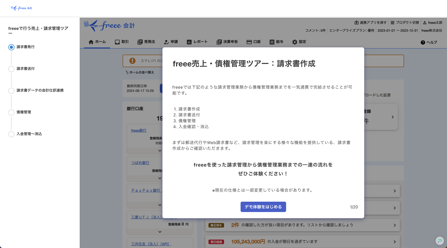This screenshot has width=447, height=248.
Task: Open the 口座 menu
Action: pyautogui.click(x=254, y=42)
